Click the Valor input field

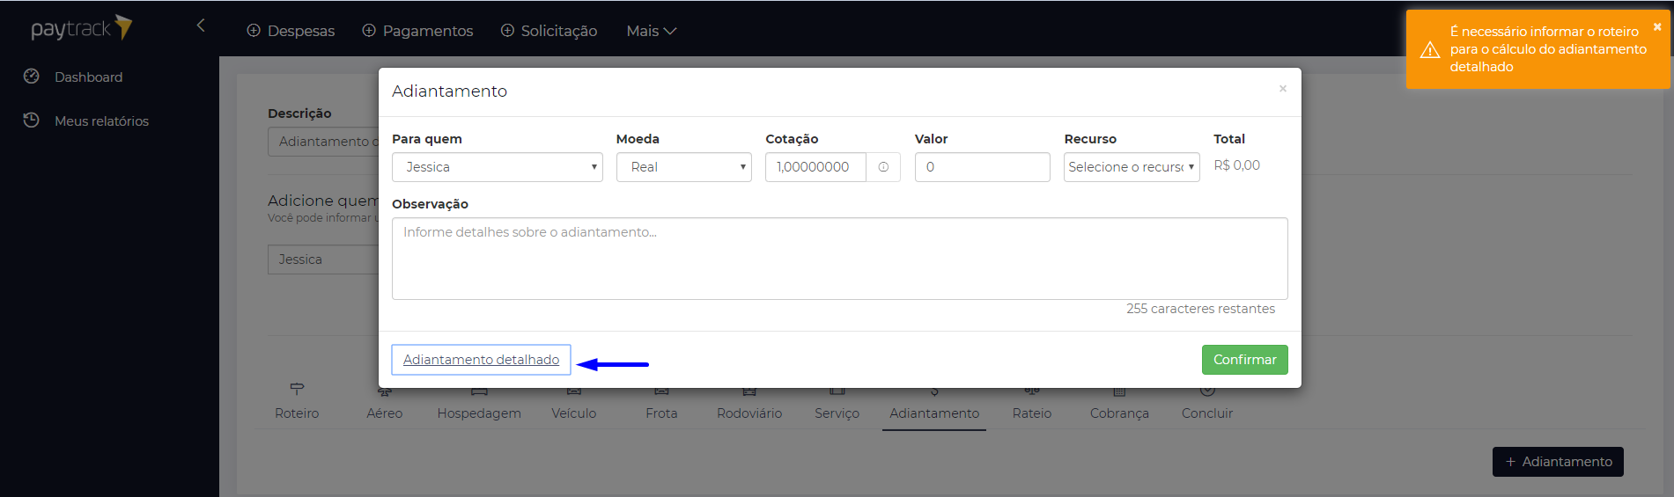[x=982, y=167]
